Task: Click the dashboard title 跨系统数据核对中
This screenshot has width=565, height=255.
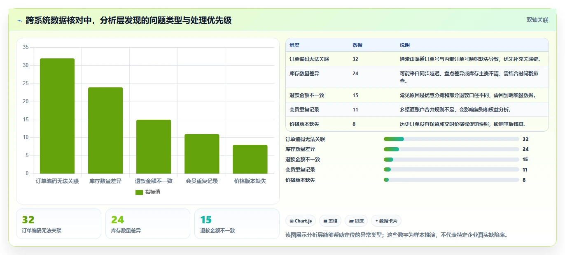Action: point(128,20)
